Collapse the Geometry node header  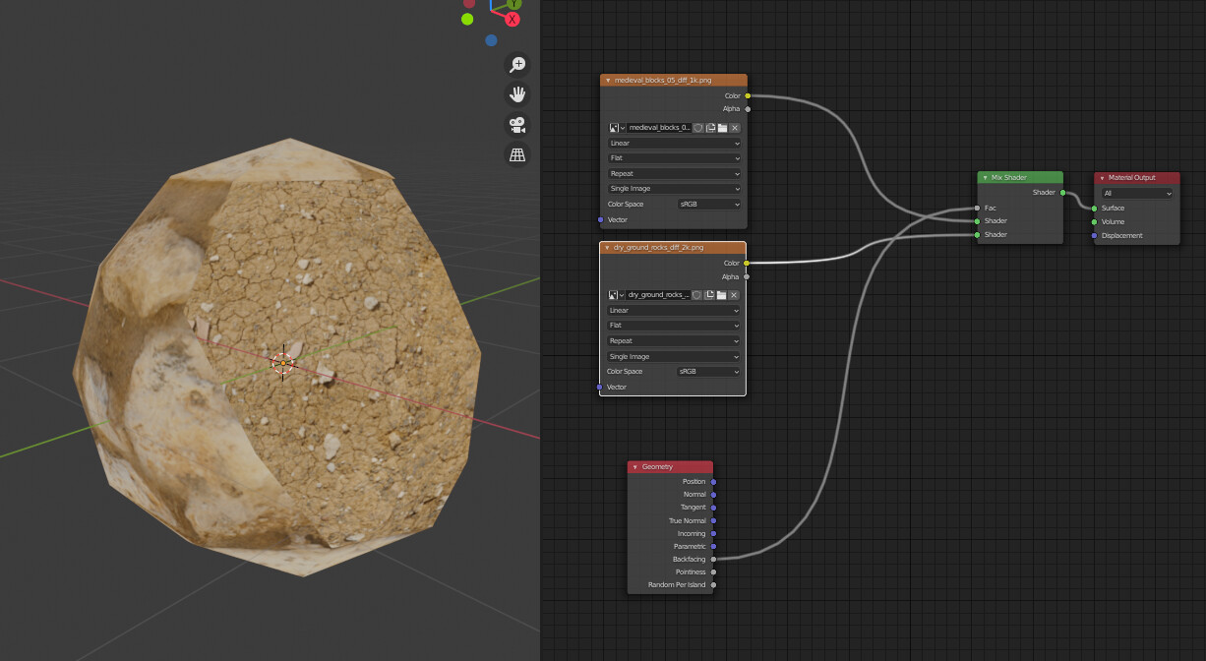pyautogui.click(x=636, y=466)
